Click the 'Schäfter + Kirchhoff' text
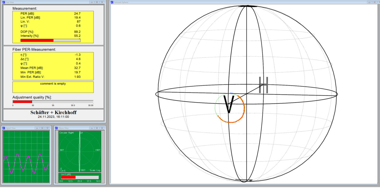Image resolution: width=380 pixels, height=189 pixels. (53, 112)
